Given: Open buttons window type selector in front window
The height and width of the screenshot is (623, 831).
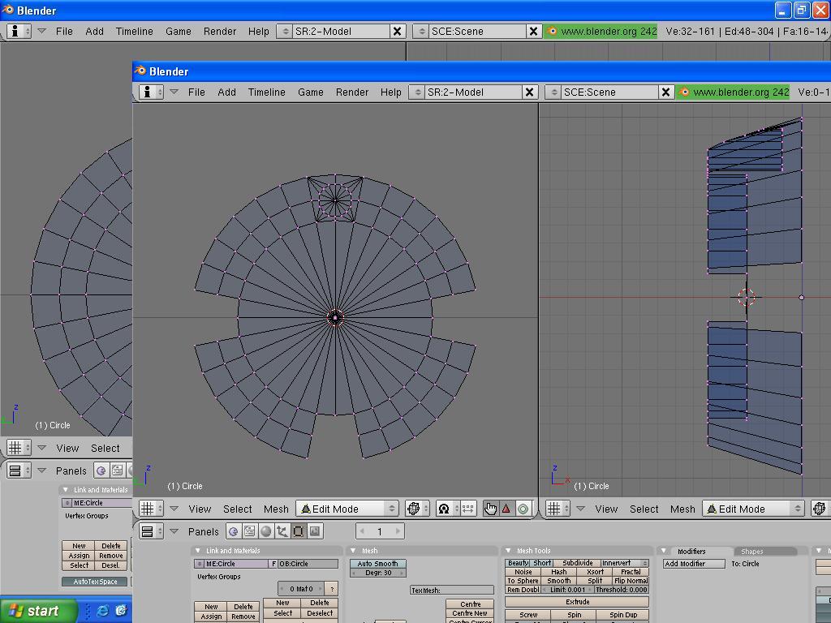Looking at the screenshot, I should click(x=151, y=531).
